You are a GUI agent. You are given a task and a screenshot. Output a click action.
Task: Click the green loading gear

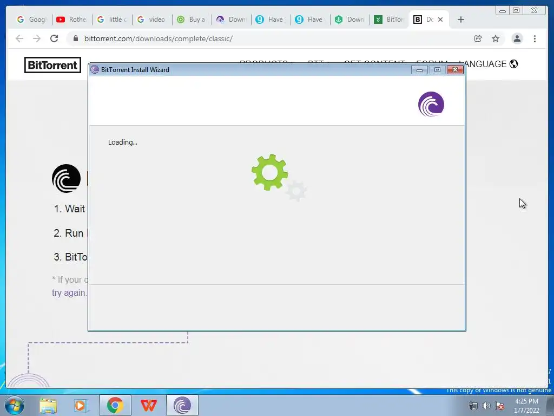coord(269,172)
